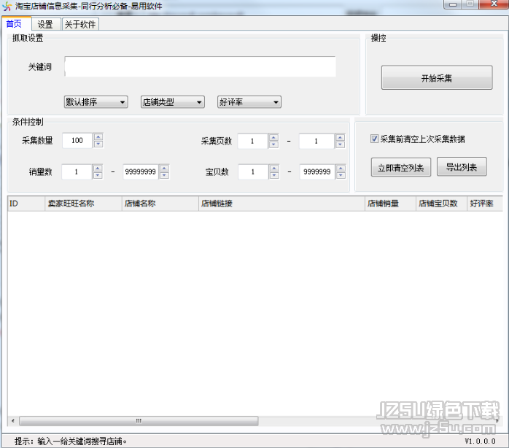Click 店铺销量 column header

[x=391, y=204]
